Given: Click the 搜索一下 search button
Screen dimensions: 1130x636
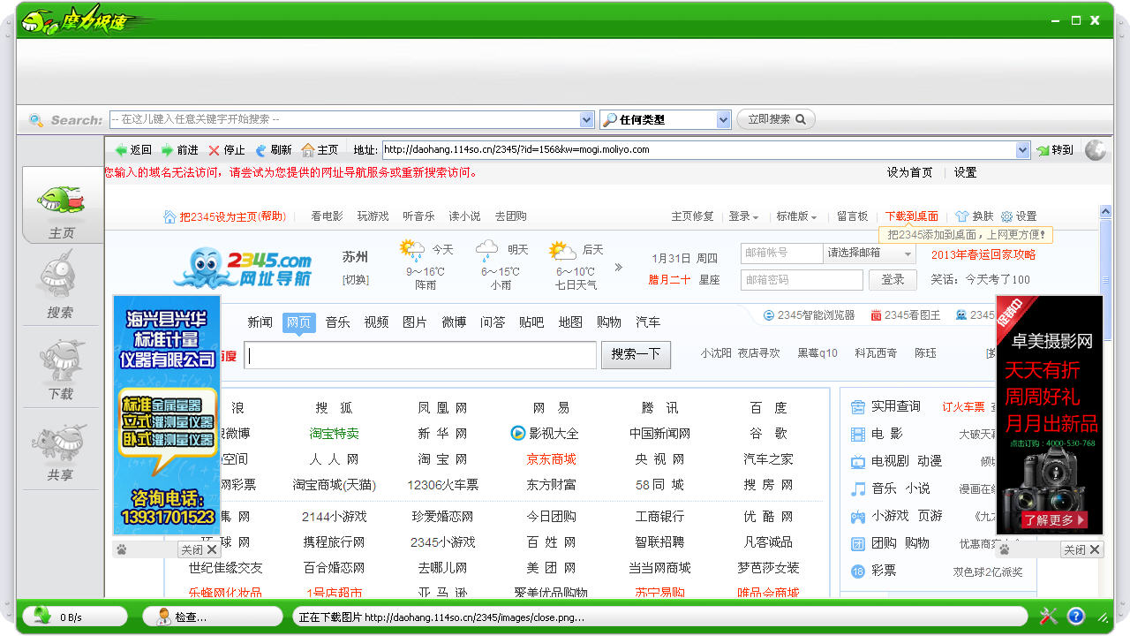Looking at the screenshot, I should coord(636,354).
